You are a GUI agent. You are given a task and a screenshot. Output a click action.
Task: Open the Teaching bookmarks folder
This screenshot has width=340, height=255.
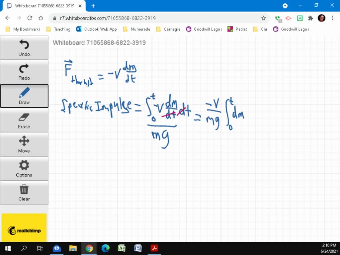(58, 29)
